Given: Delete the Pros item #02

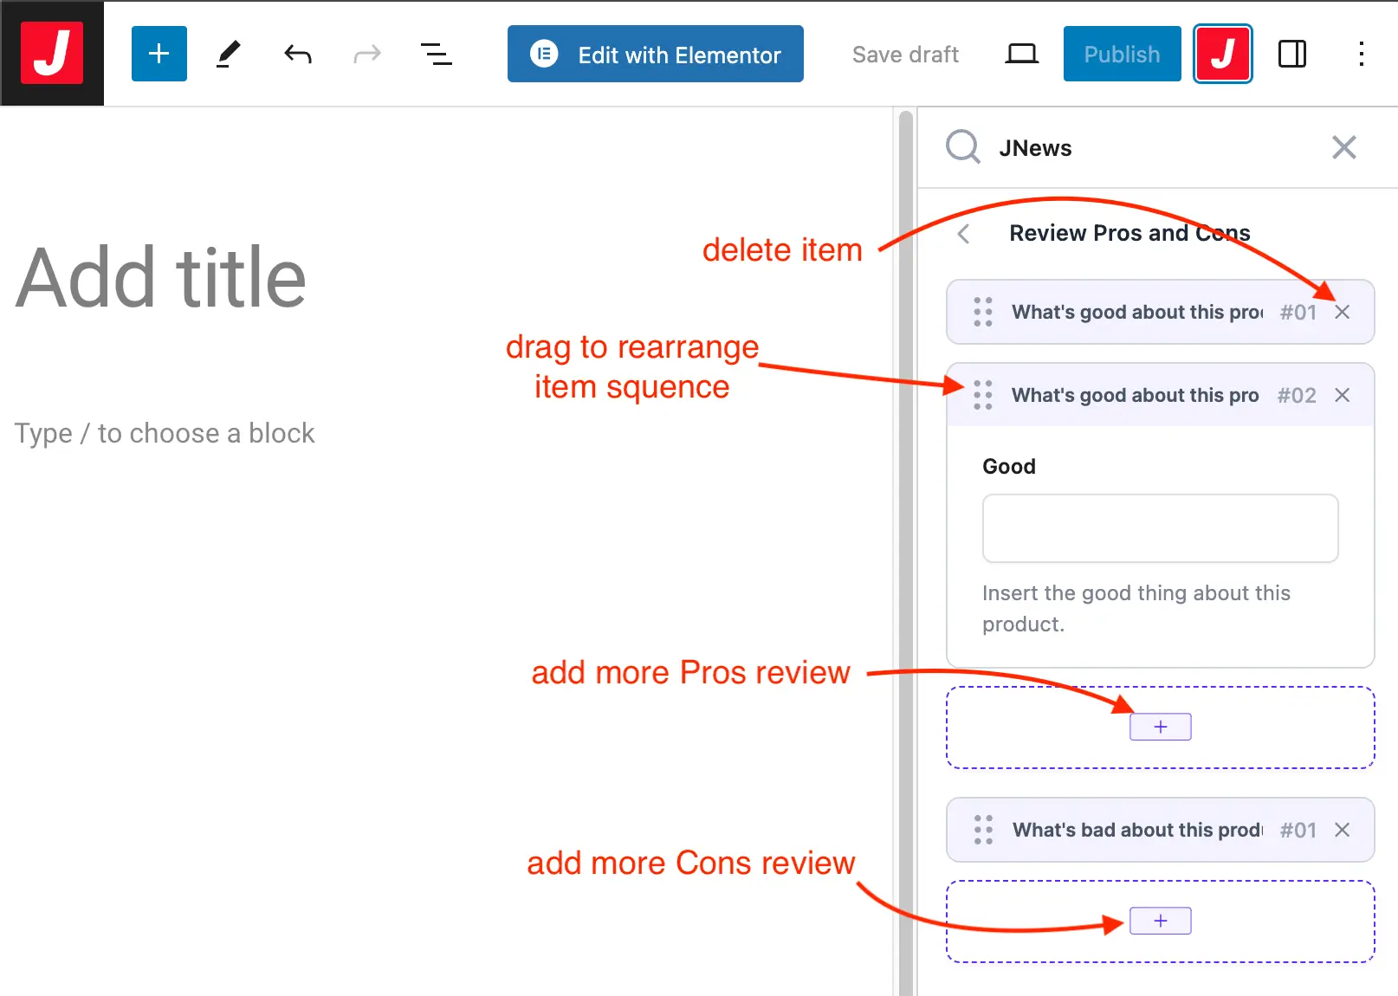Looking at the screenshot, I should point(1342,395).
